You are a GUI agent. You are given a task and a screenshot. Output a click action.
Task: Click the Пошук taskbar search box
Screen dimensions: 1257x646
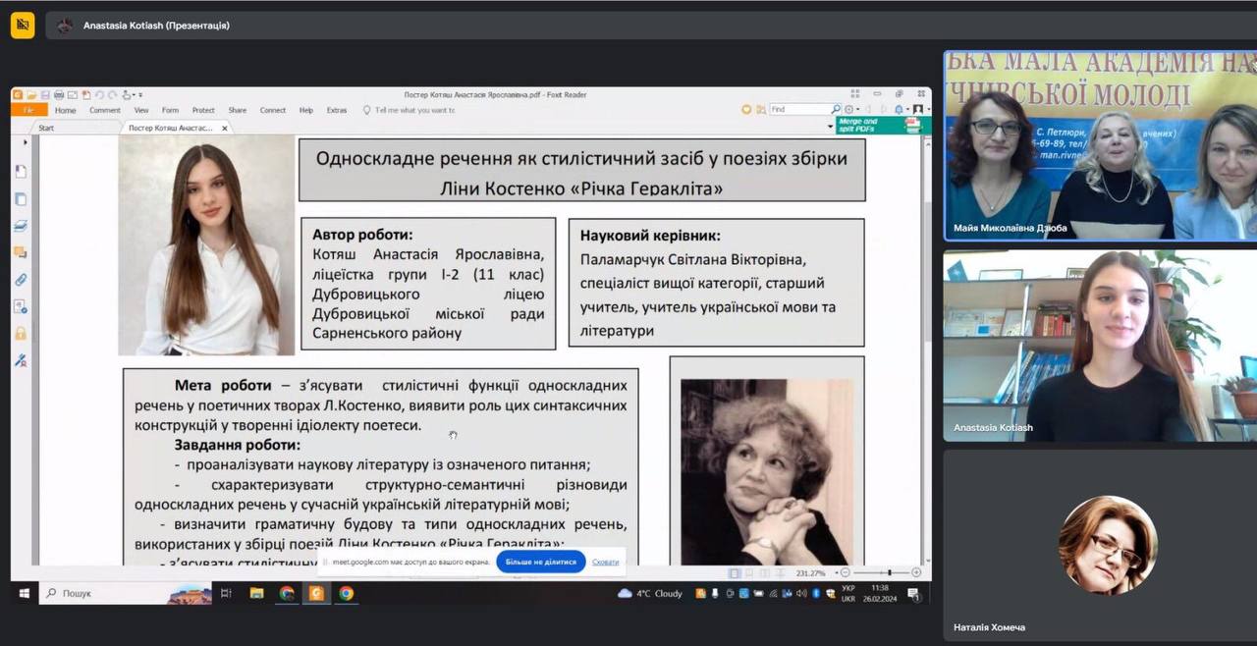[x=126, y=593]
